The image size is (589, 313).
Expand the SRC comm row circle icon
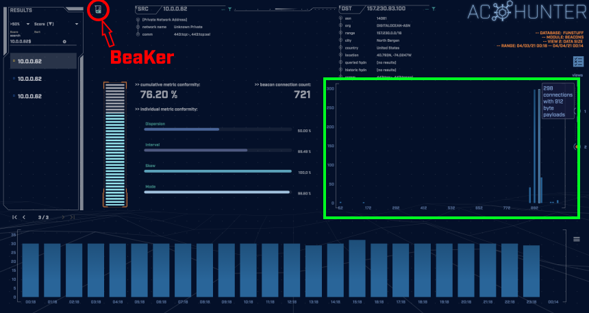pyautogui.click(x=138, y=34)
